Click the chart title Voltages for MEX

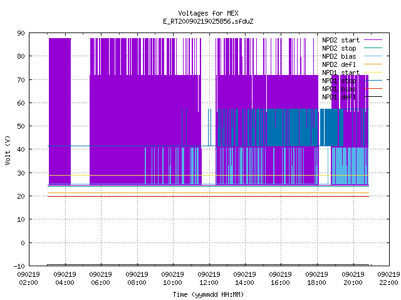pos(208,13)
